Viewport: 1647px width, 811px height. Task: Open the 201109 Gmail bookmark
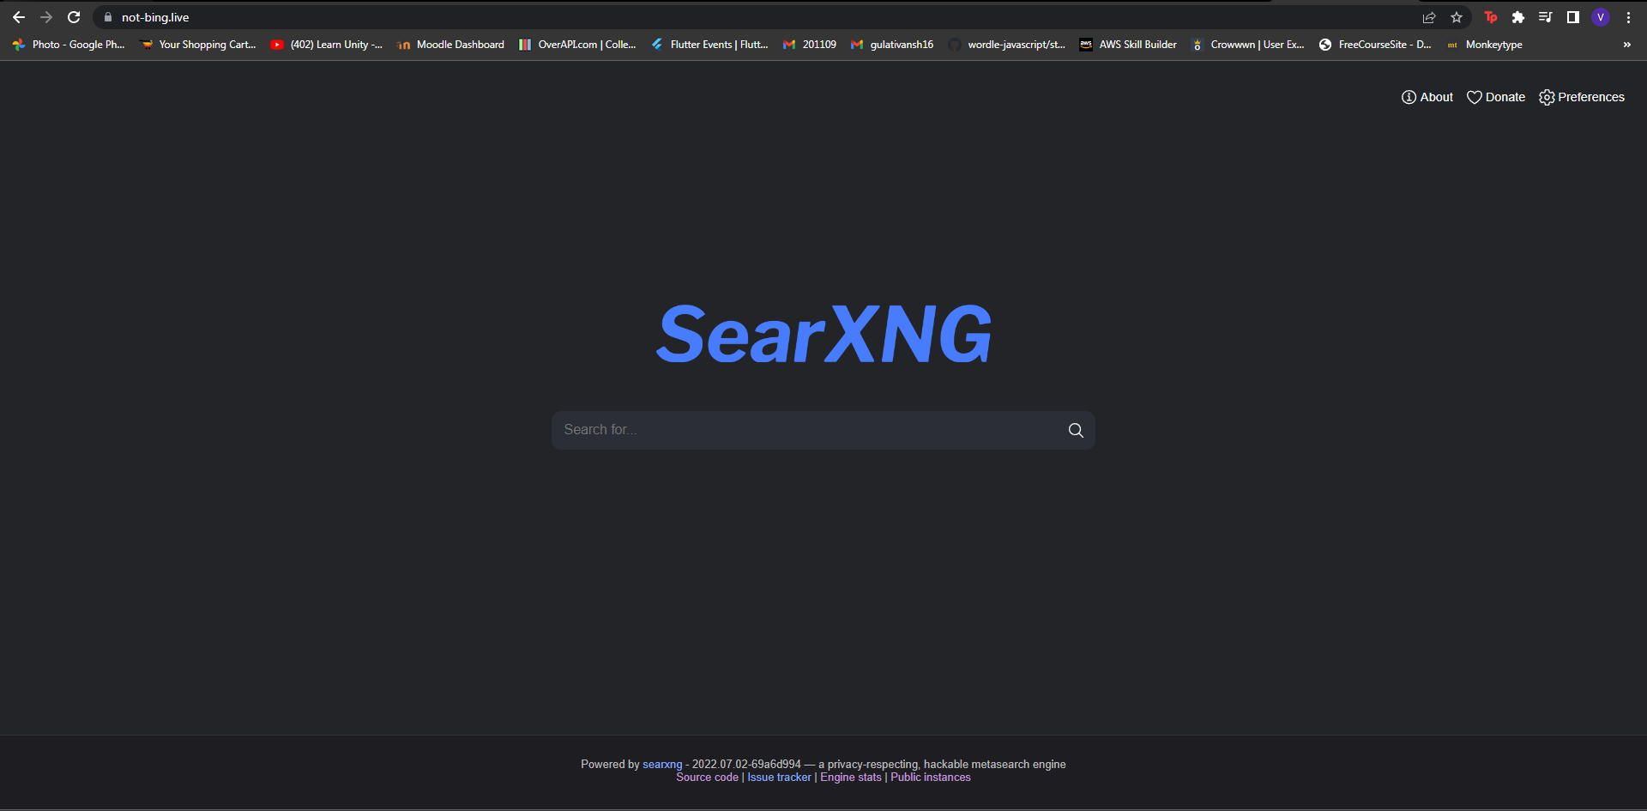pyautogui.click(x=810, y=45)
